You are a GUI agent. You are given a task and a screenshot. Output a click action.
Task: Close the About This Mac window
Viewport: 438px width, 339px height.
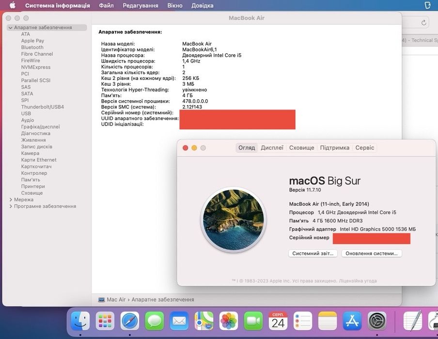[185, 148]
